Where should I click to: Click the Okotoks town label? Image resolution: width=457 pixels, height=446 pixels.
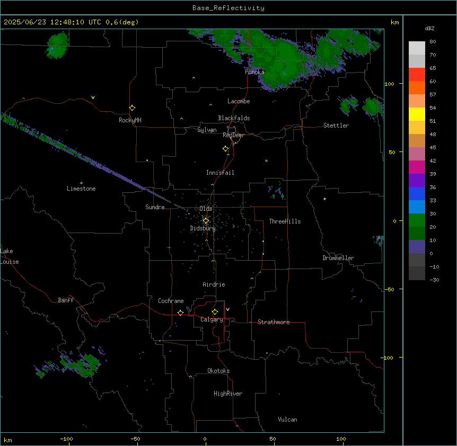[218, 371]
